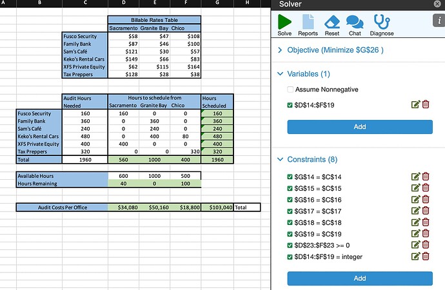Viewport: 445px width, 290px height.
Task: Edit the $D$14:$F$19 variable range
Action: (x=415, y=104)
